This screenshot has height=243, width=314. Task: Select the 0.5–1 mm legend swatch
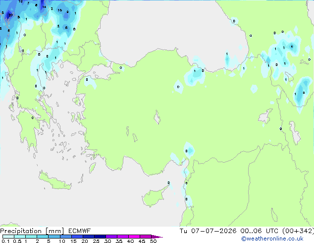pos(20,237)
